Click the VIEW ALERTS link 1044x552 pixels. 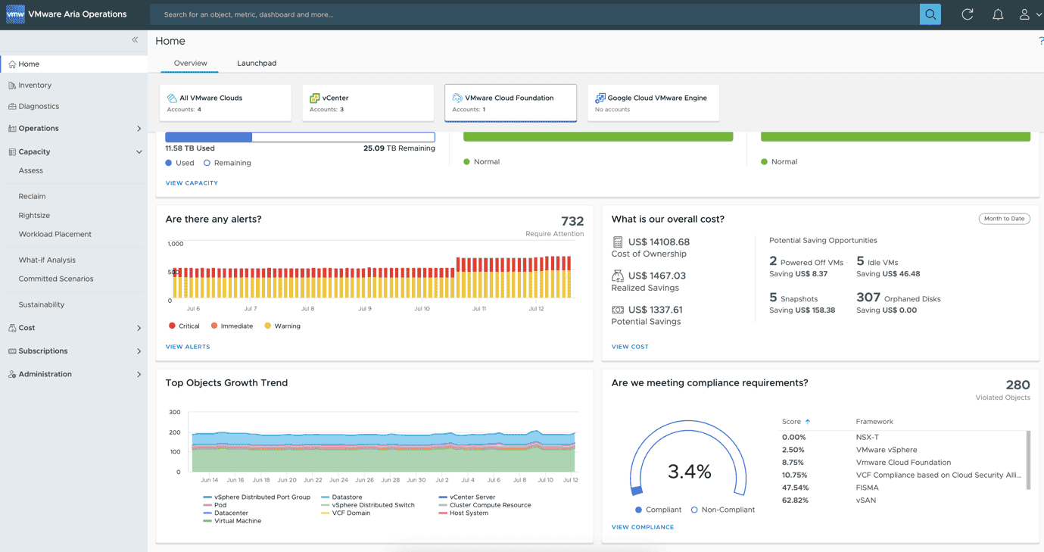(x=188, y=347)
